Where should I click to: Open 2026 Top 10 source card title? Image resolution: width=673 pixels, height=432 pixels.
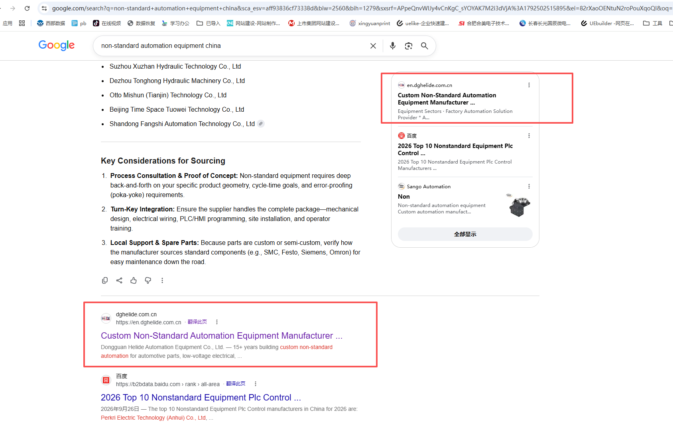(x=455, y=150)
